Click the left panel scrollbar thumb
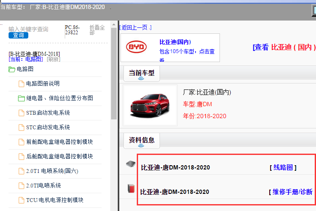The image size is (316, 211). click(x=114, y=74)
